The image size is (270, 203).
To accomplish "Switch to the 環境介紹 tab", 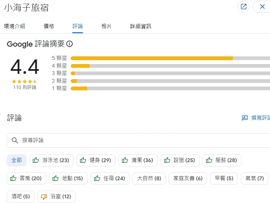I will [x=14, y=26].
